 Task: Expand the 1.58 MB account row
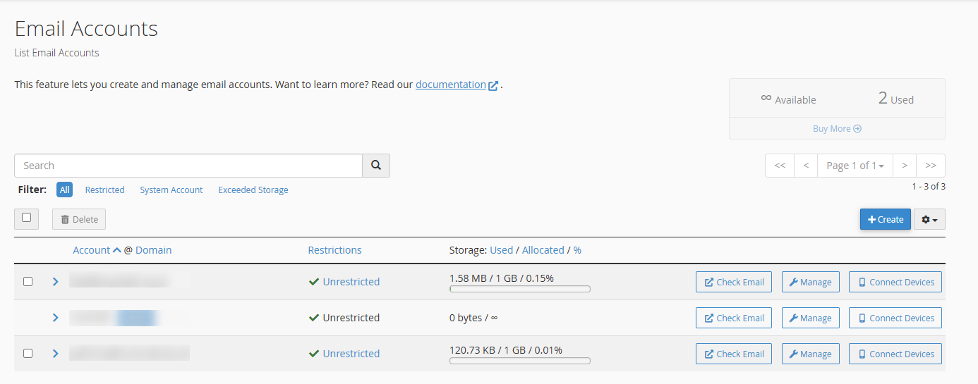click(x=55, y=281)
